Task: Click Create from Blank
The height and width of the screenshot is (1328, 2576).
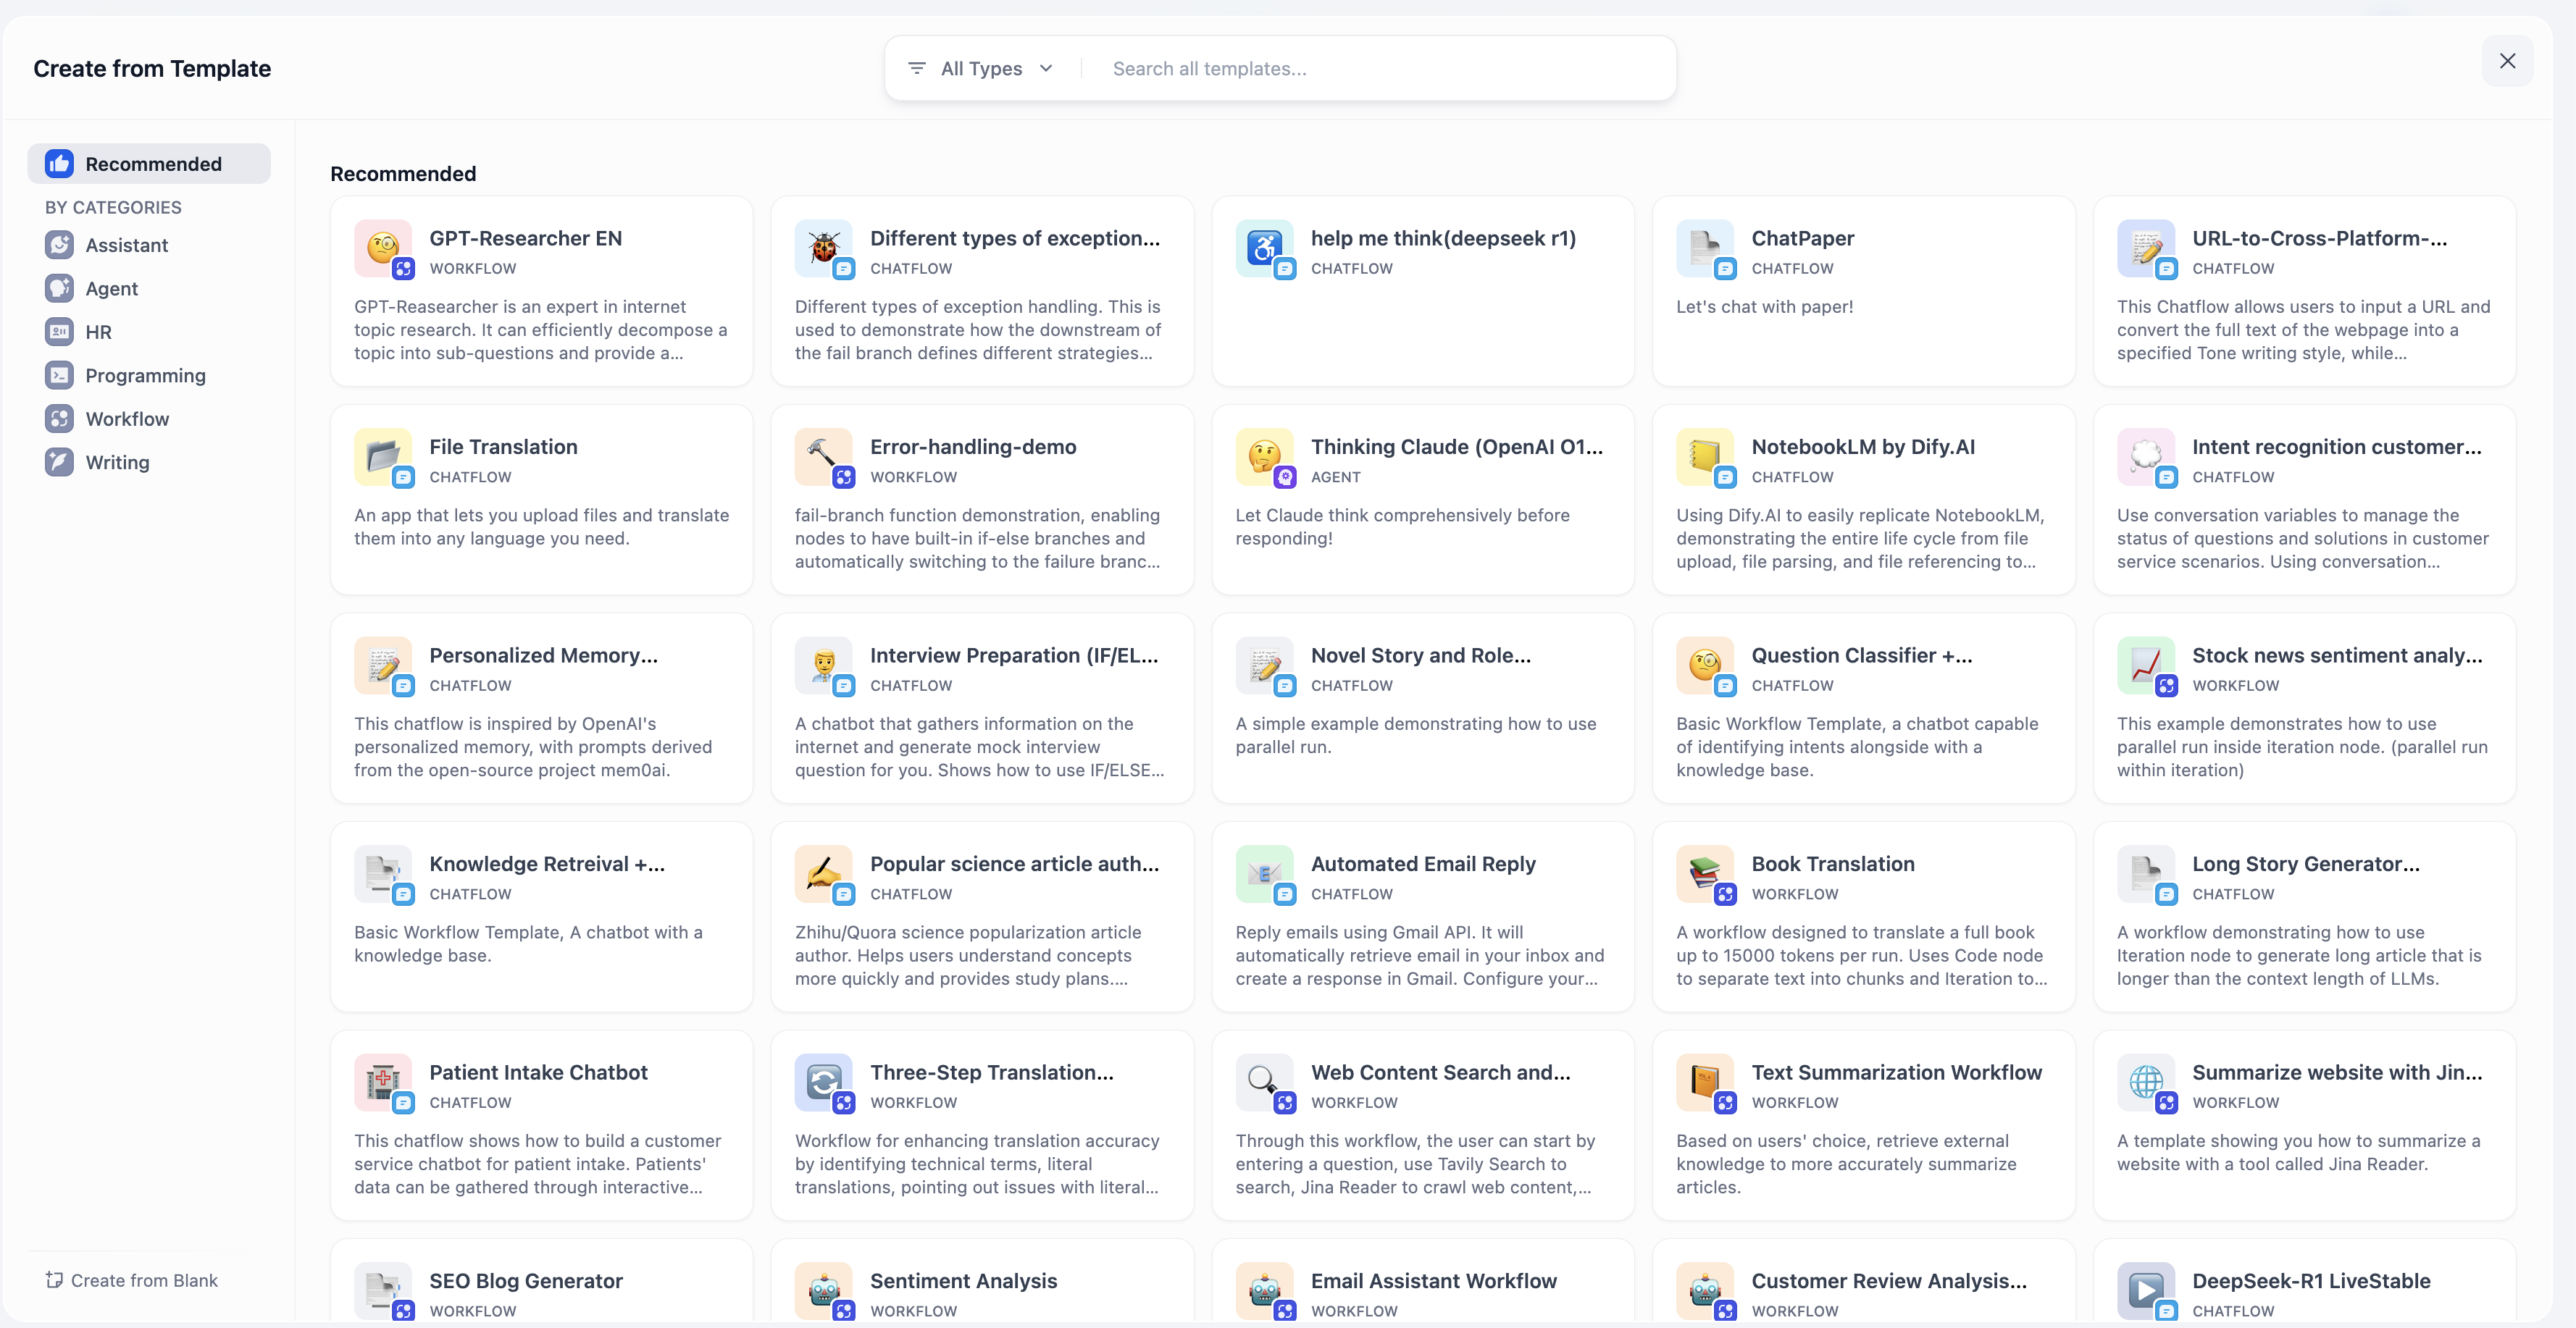Action: pyautogui.click(x=132, y=1280)
